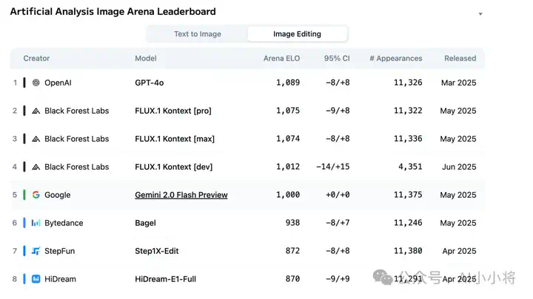The width and height of the screenshot is (533, 299).
Task: Click the HiDream logo icon
Action: [x=36, y=279]
